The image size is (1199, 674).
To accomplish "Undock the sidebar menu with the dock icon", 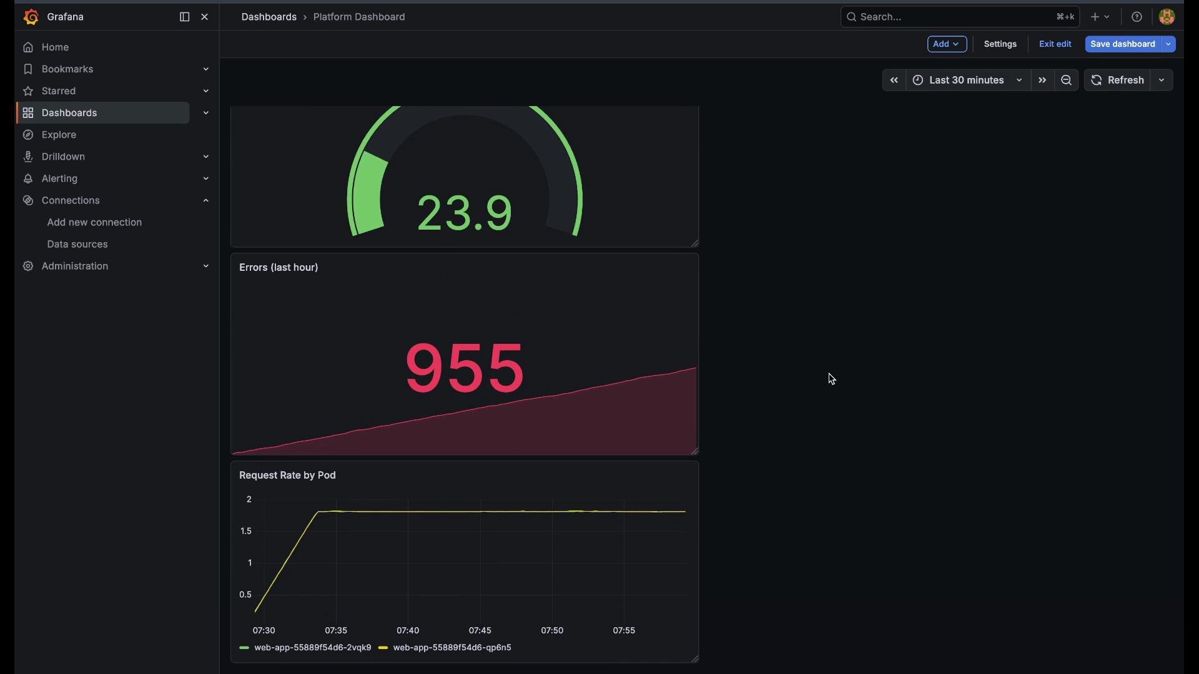I will (184, 17).
